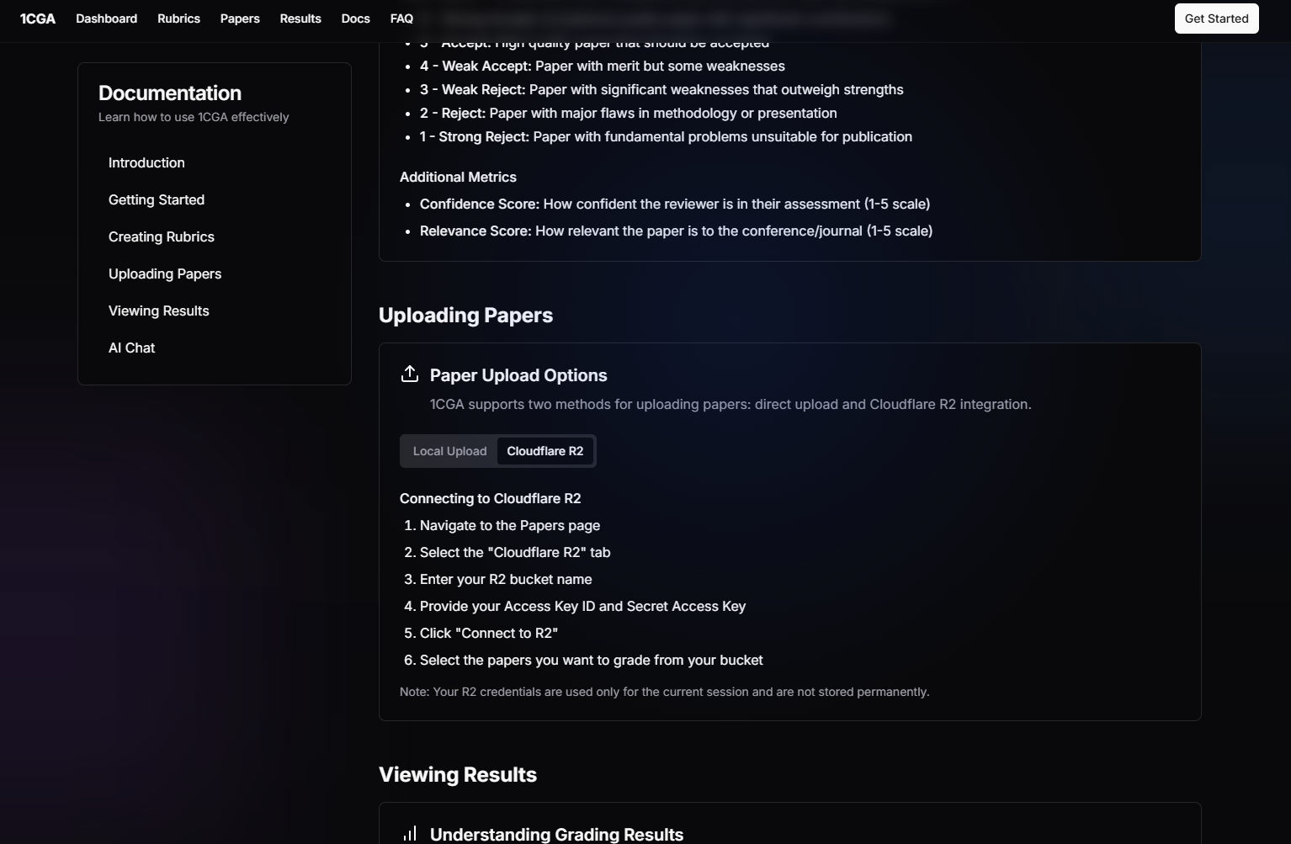The height and width of the screenshot is (844, 1291).
Task: Navigate to Results in the top bar
Action: pos(300,19)
